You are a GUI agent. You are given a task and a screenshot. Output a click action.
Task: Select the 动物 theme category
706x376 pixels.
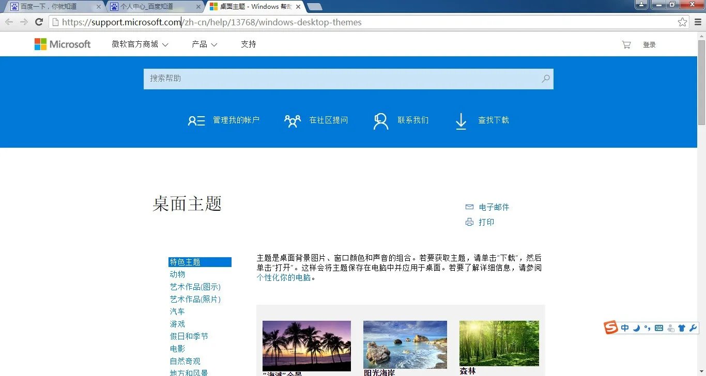click(x=177, y=274)
